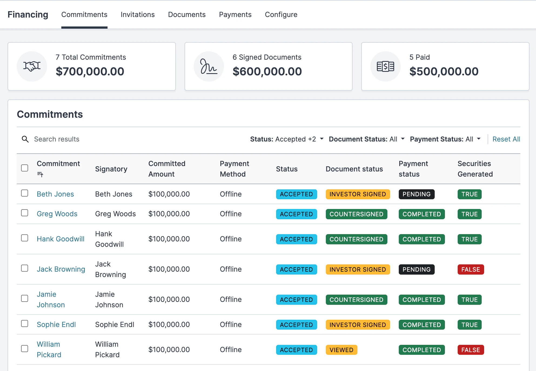Select the checkbox next to Sophie Endl
Viewport: 536px width, 371px height.
coord(25,323)
